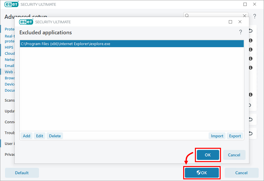Open Cloud section in sidebar
This screenshot has width=264, height=181.
(9, 53)
